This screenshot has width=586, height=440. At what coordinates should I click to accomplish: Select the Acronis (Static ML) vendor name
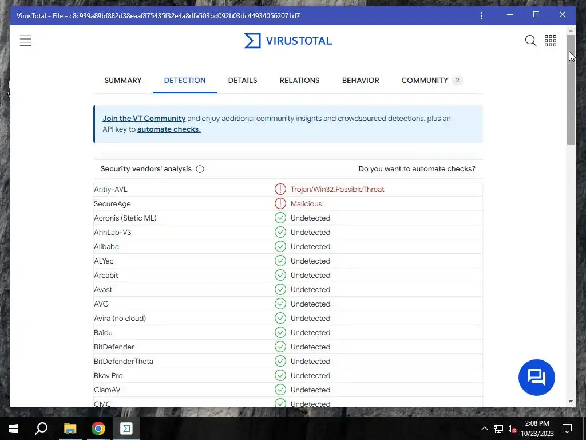pos(125,218)
